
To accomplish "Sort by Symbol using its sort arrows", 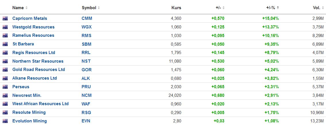I will point(99,8).
